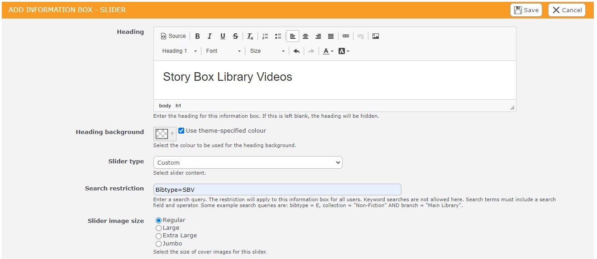
Task: Click the Story Box Library Videos heading text
Action: tap(228, 77)
